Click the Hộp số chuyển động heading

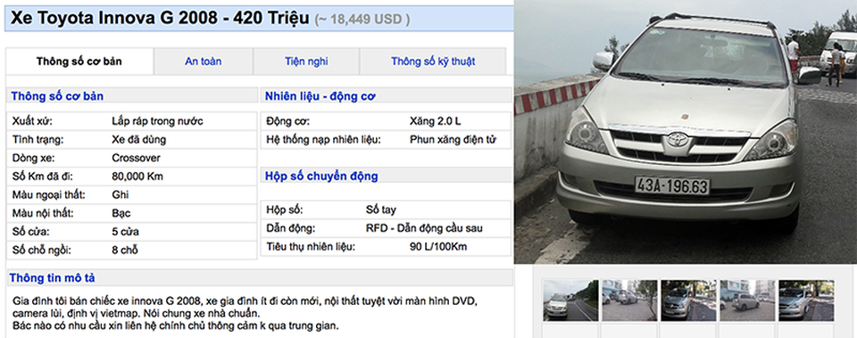click(x=321, y=177)
